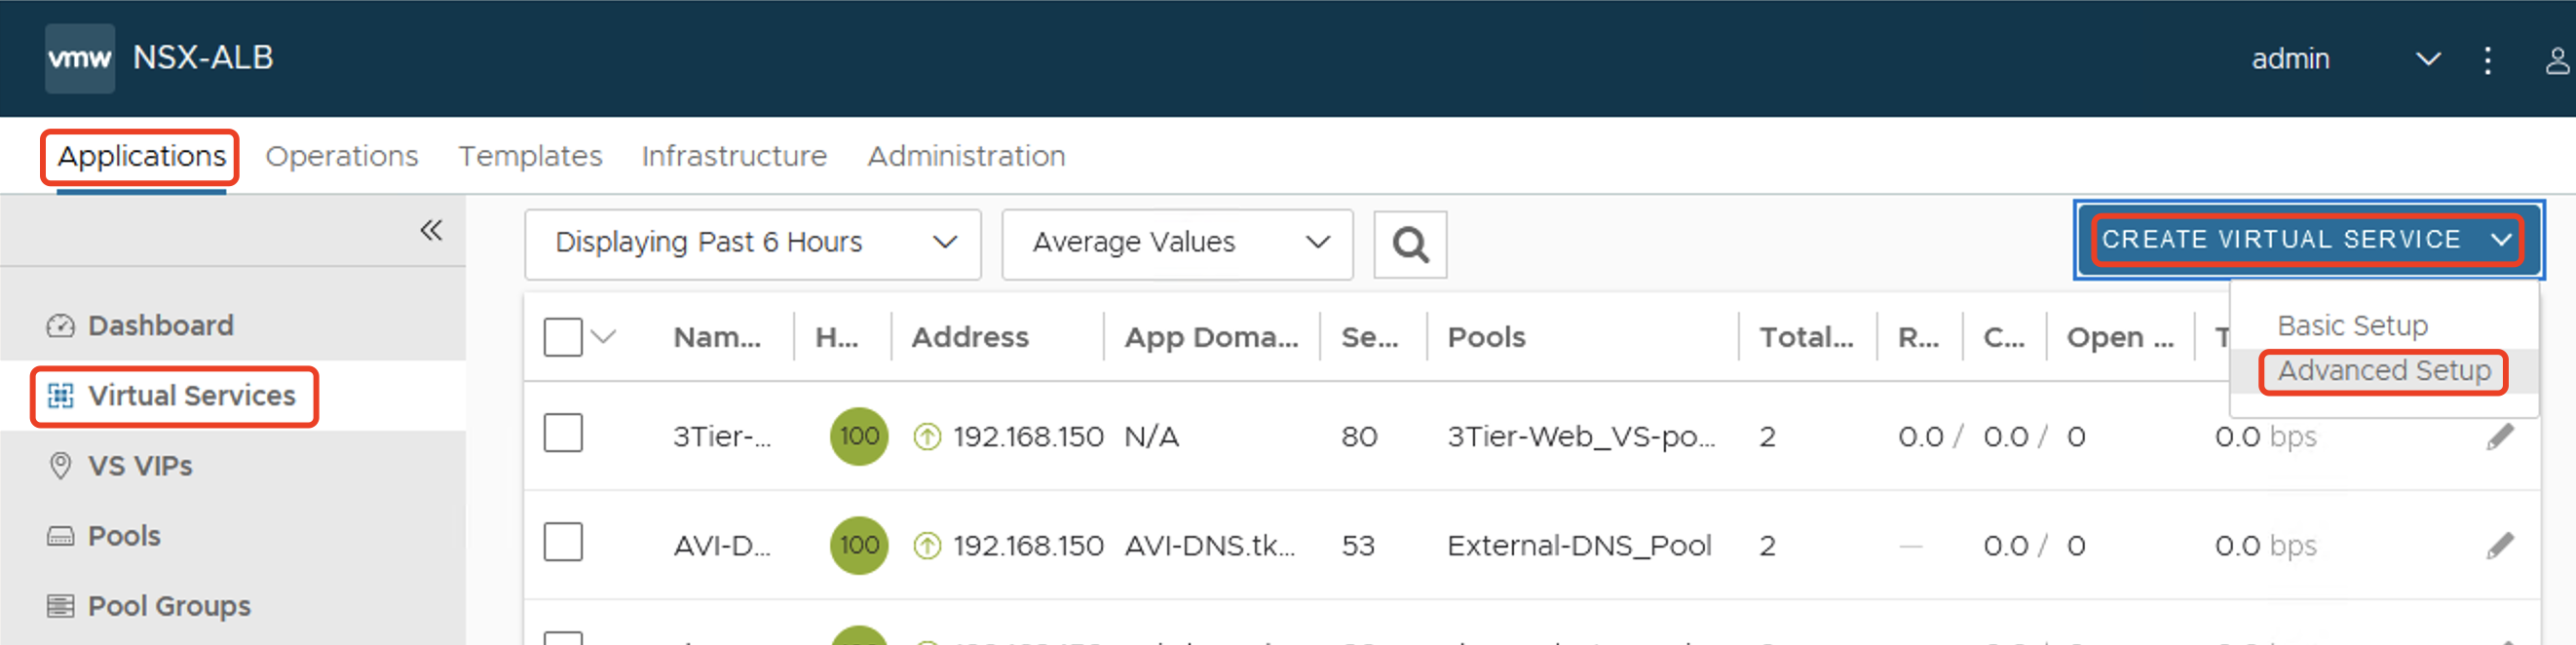The height and width of the screenshot is (645, 2576).
Task: Switch to the Templates tab
Action: tap(530, 156)
